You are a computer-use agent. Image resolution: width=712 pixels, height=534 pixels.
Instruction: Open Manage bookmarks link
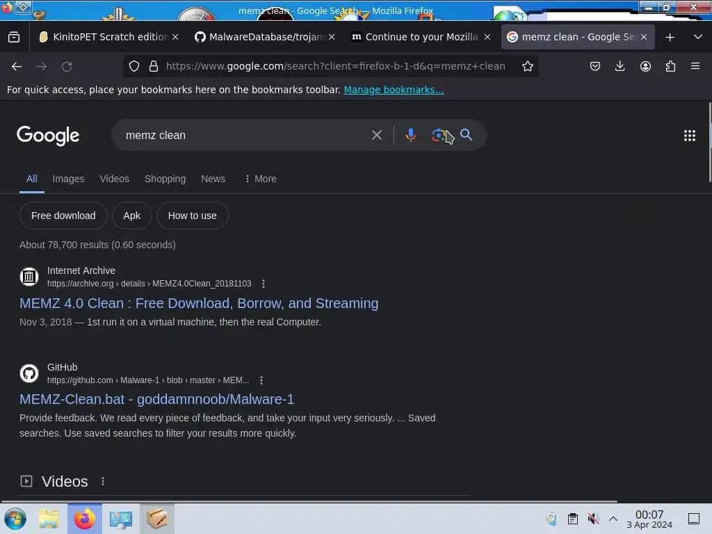(394, 90)
